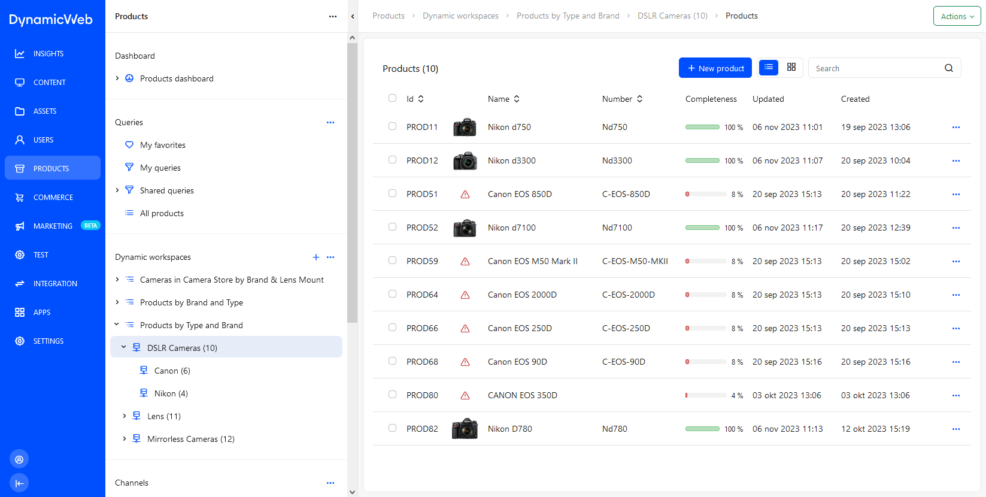Viewport: 986px width, 497px height.
Task: Expand the Shared queries node
Action: tap(117, 190)
